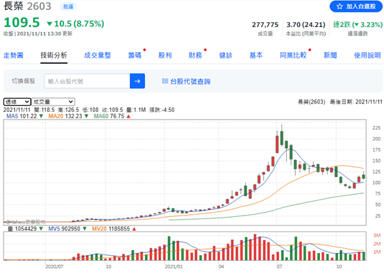Image resolution: width=384 pixels, height=276 pixels.
Task: Click the blue arrow search button
Action: 137,81
